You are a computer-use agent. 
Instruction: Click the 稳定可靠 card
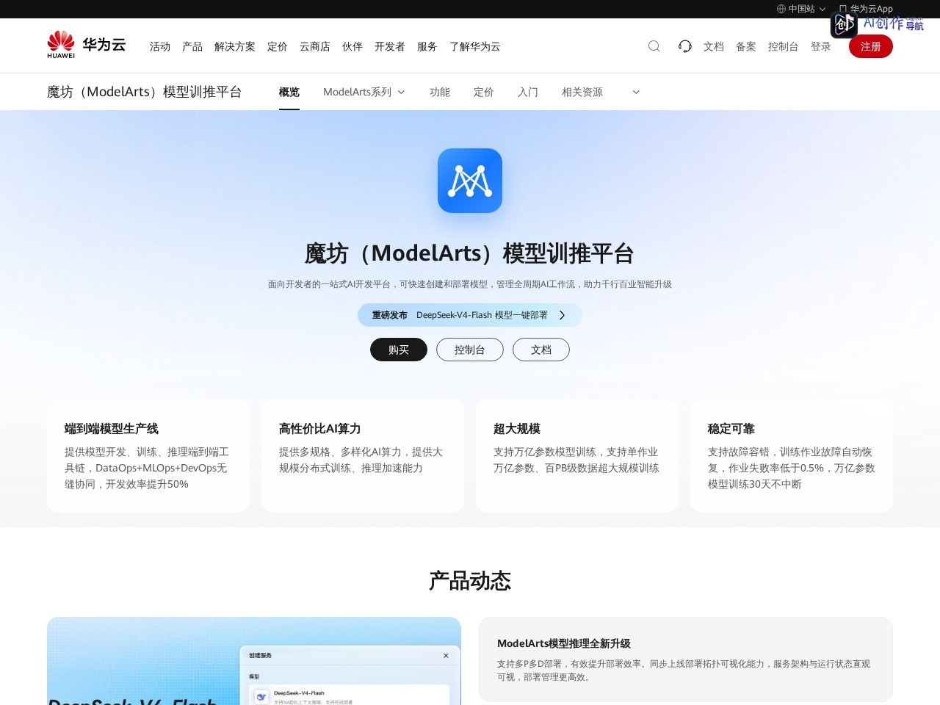(792, 456)
